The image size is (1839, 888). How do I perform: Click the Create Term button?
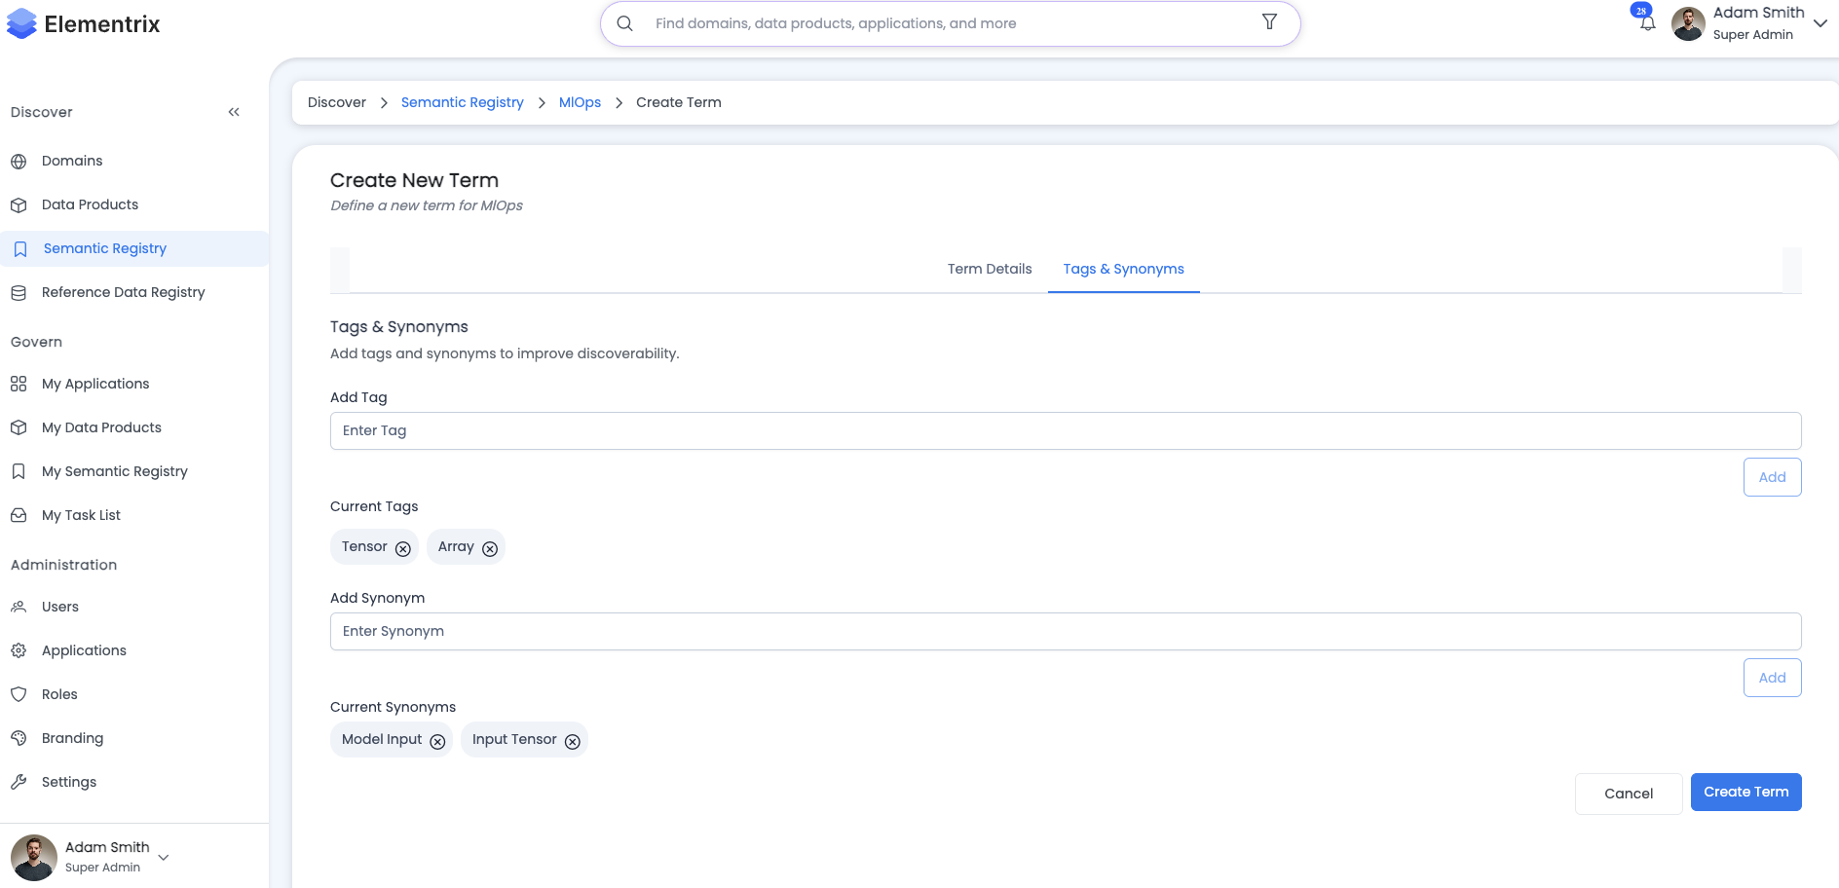(x=1745, y=792)
